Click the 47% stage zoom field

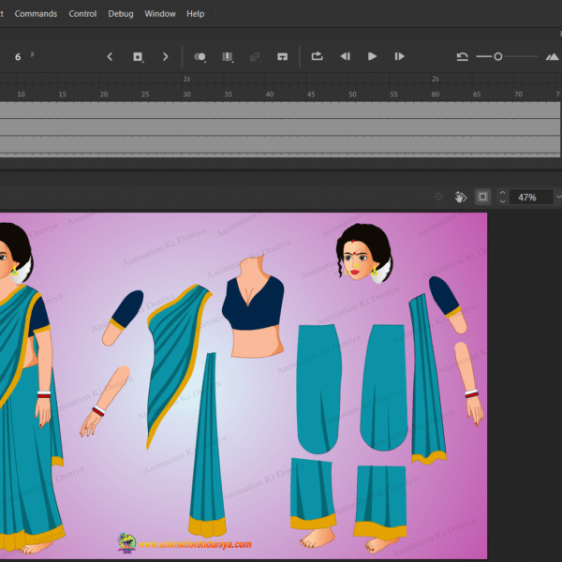530,197
